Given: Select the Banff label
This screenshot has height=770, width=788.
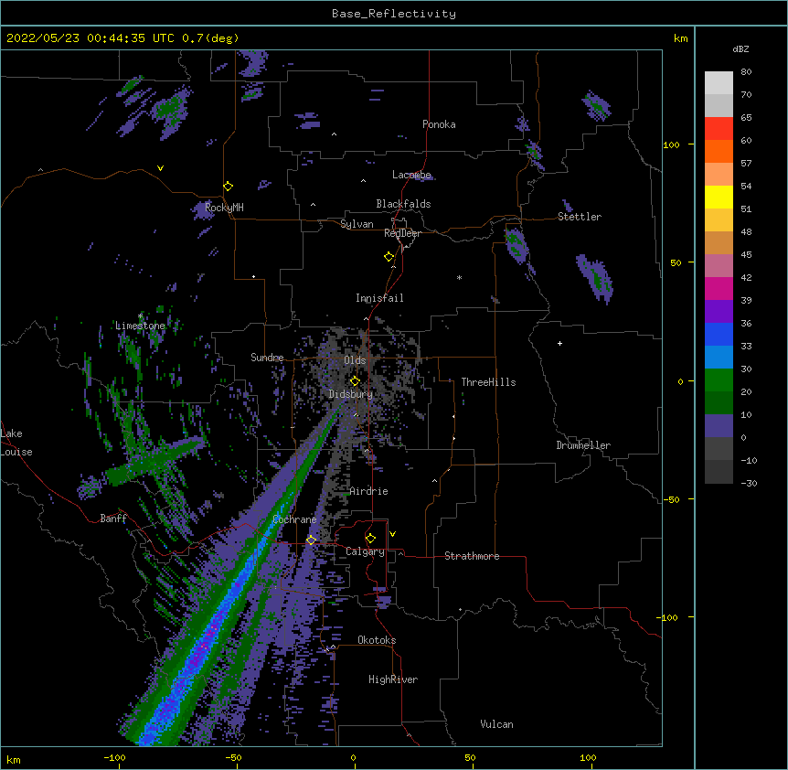Looking at the screenshot, I should coord(113,519).
